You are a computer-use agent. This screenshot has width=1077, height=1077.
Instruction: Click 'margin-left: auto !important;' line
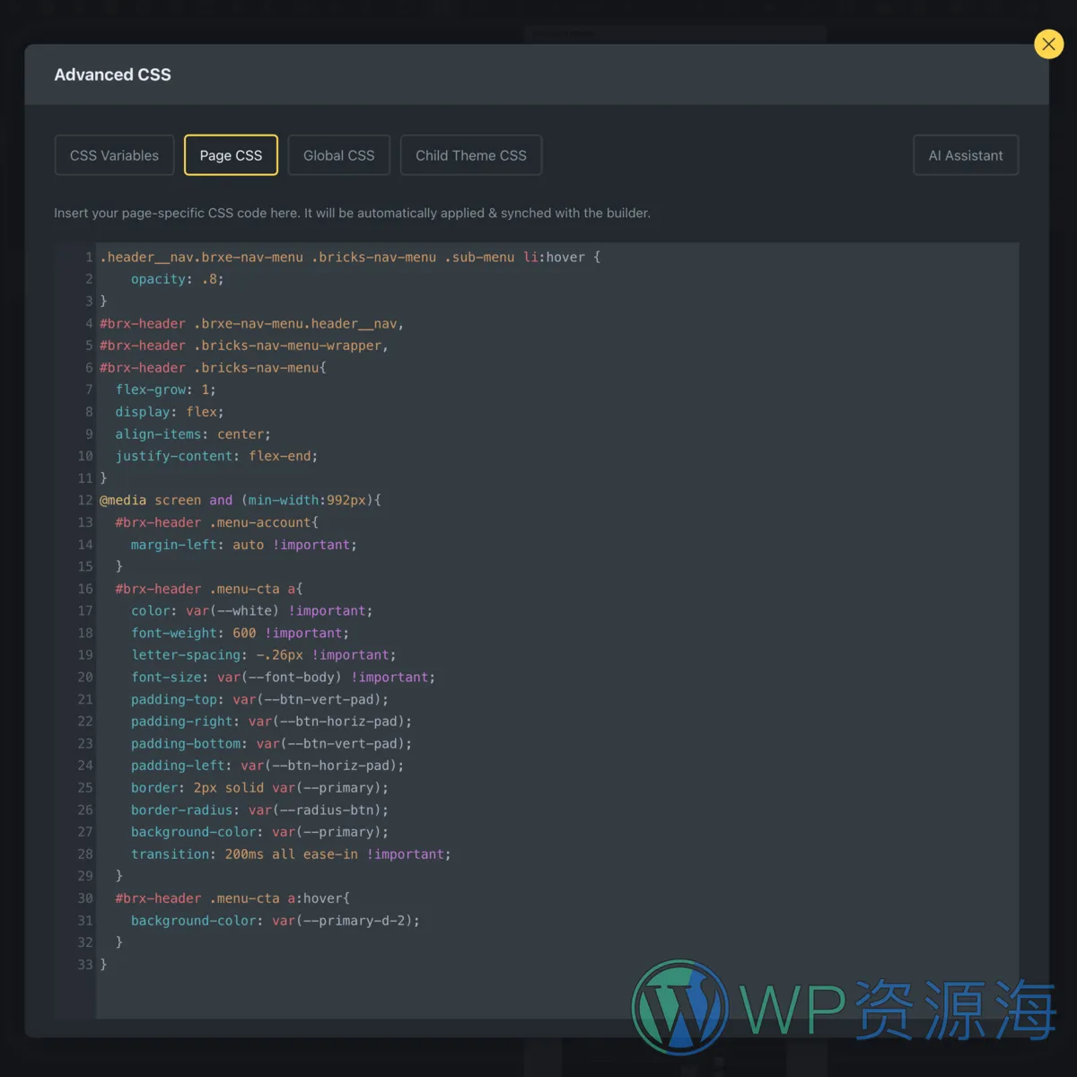pyautogui.click(x=244, y=545)
